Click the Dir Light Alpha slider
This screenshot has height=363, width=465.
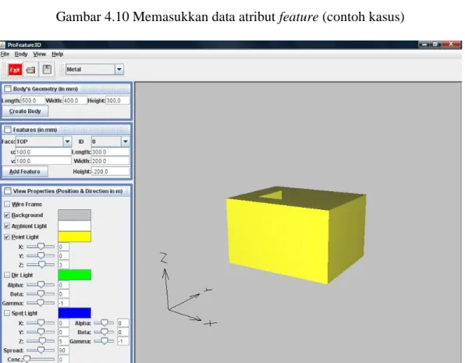[41, 285]
